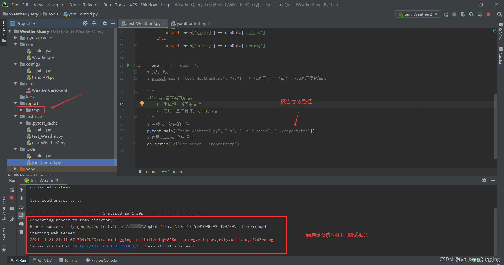
Task: Open Project view selector dropdown
Action: pyautogui.click(x=23, y=23)
